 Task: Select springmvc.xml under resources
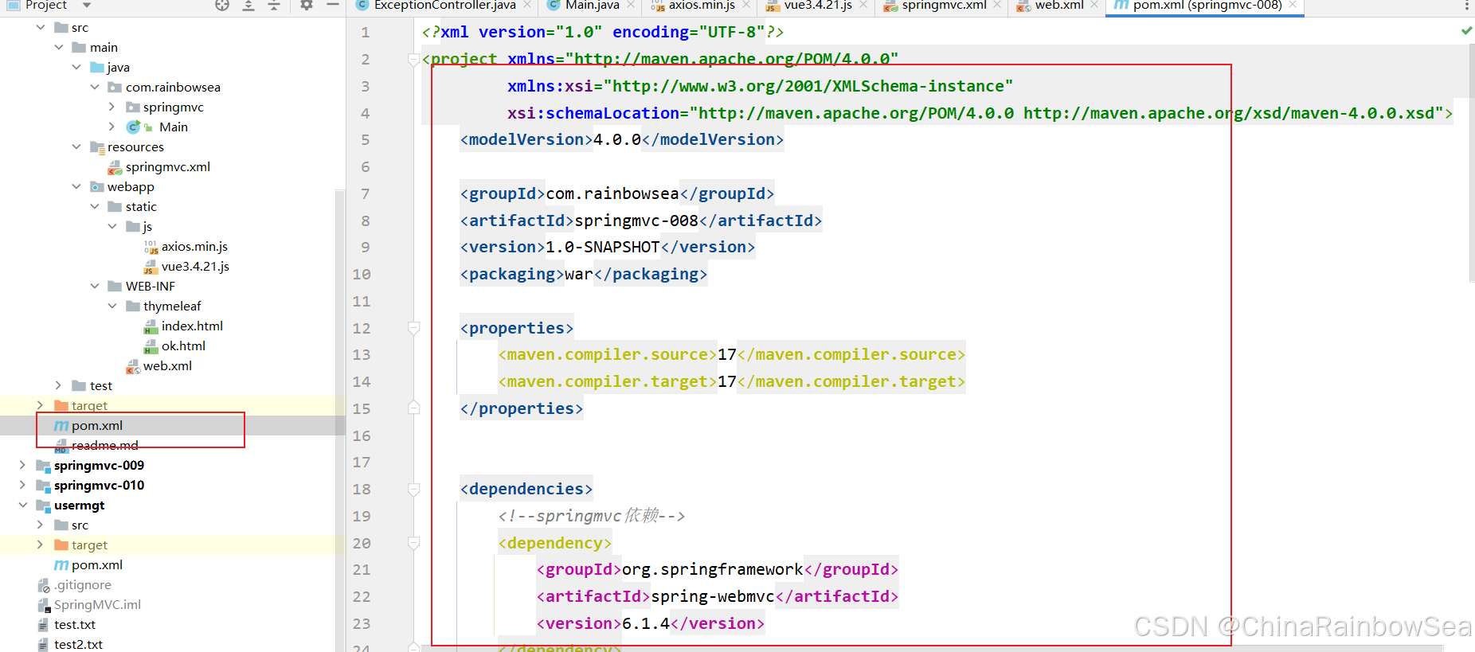point(167,166)
